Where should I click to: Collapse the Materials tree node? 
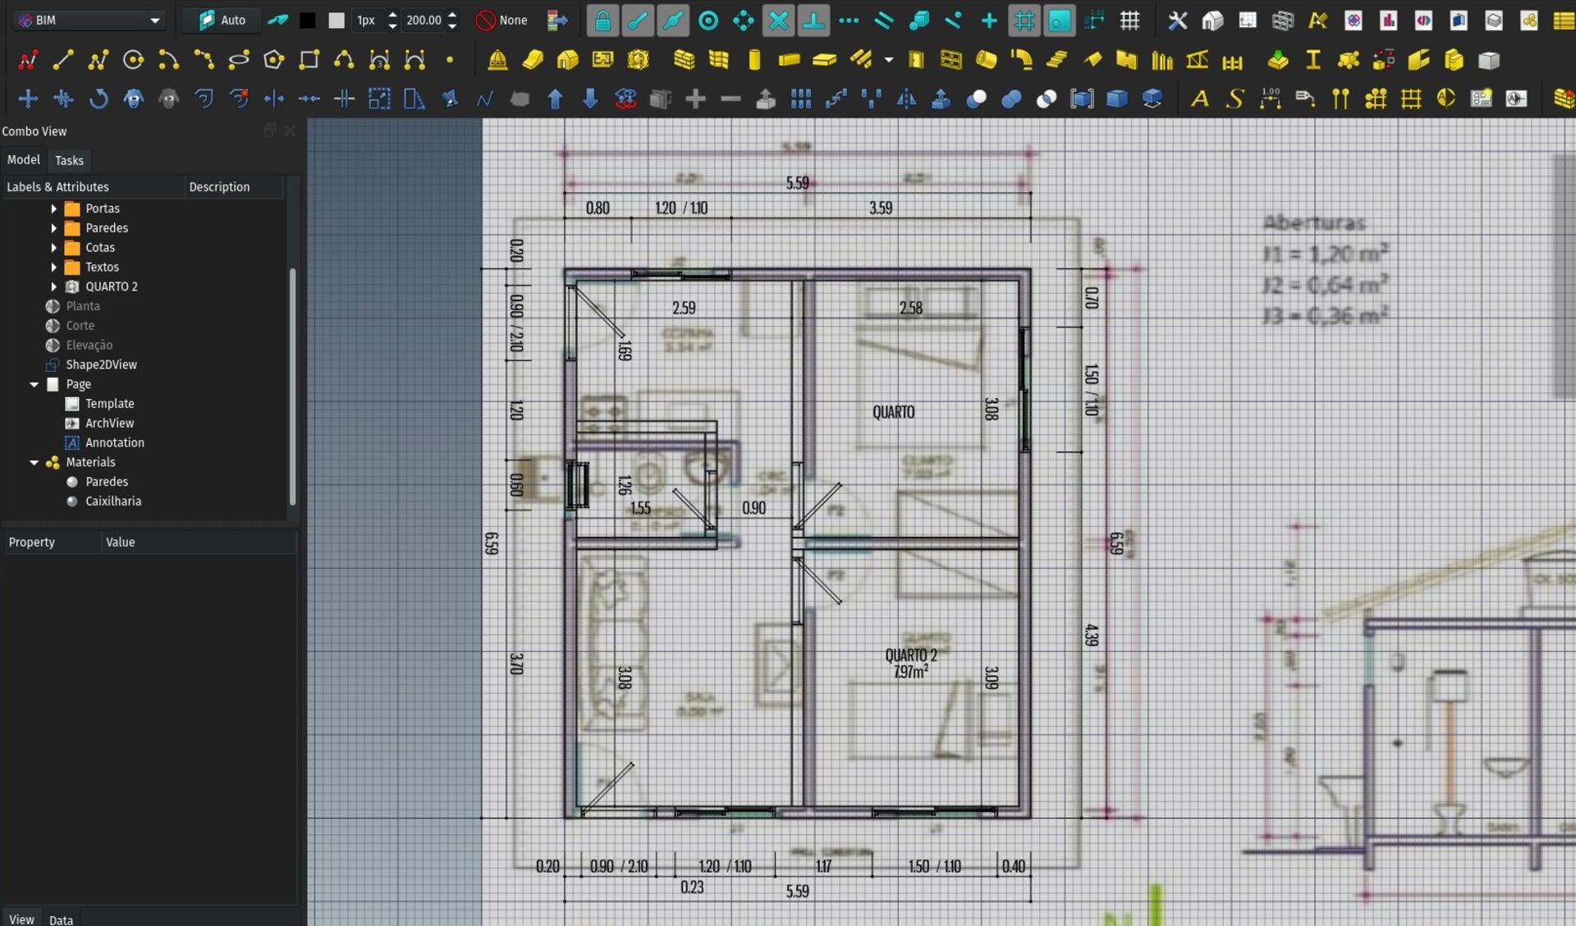[x=34, y=462]
